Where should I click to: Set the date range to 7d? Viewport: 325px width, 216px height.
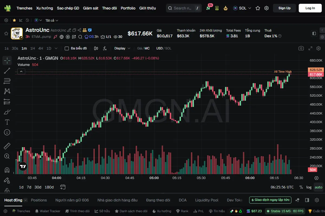(29, 187)
